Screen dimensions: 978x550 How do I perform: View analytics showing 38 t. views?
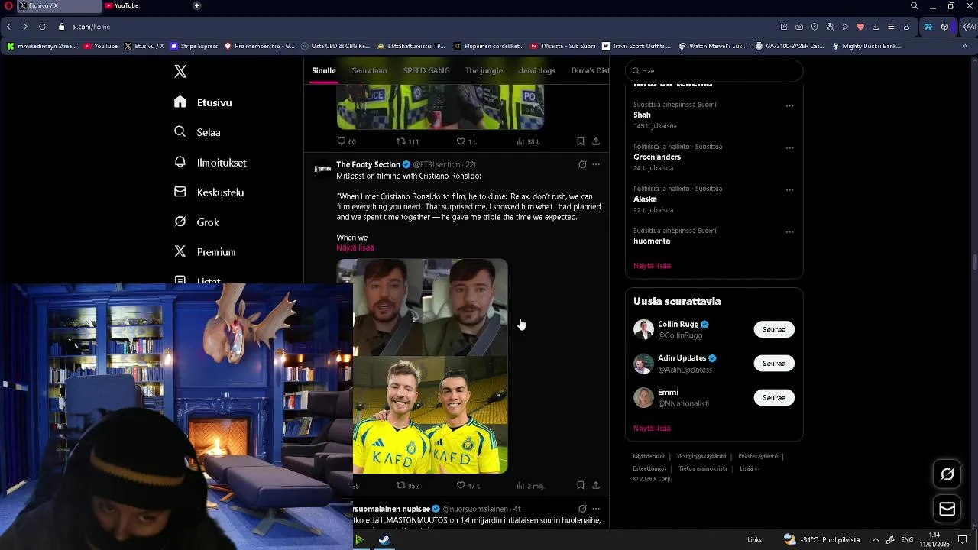coord(528,141)
